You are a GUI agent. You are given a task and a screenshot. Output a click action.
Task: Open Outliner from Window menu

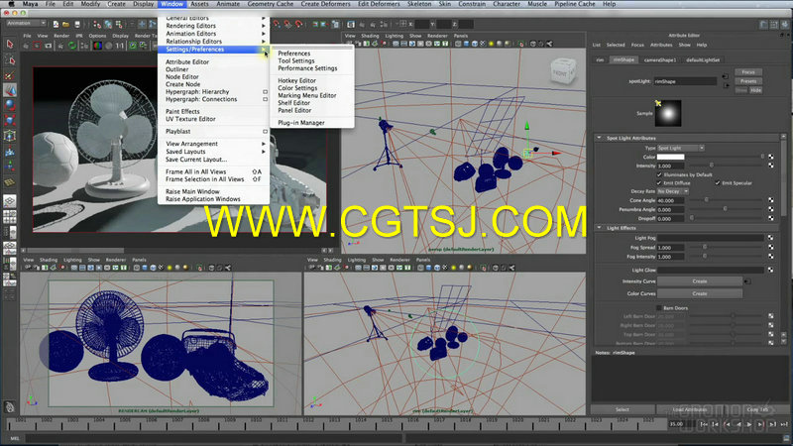tap(177, 69)
